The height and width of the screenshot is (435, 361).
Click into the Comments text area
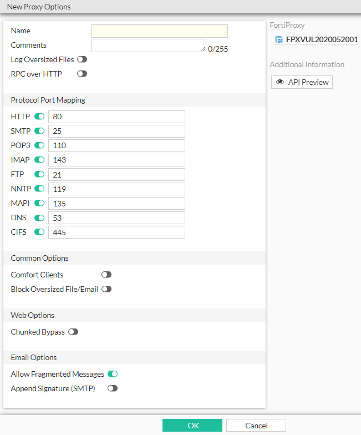149,45
